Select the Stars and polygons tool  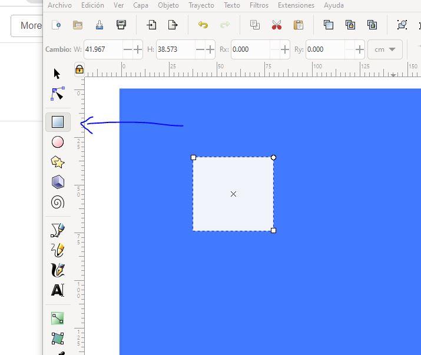58,162
